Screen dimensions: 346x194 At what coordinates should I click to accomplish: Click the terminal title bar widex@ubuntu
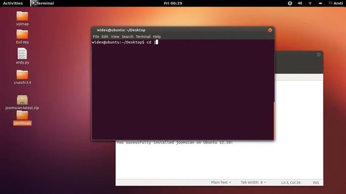click(121, 30)
